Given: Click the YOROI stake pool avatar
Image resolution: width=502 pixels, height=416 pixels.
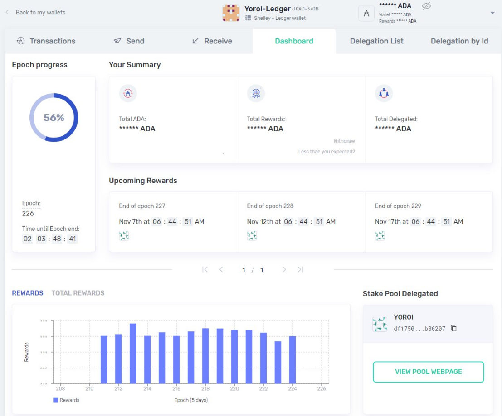Looking at the screenshot, I should point(380,324).
